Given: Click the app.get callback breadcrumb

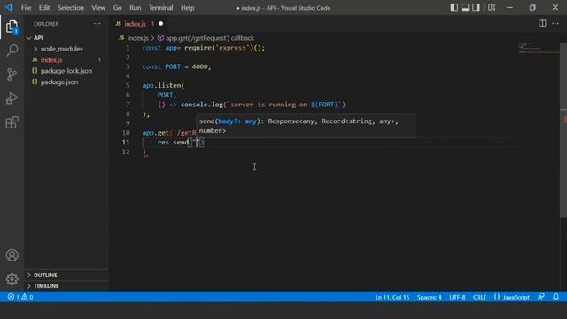Looking at the screenshot, I should click(210, 38).
